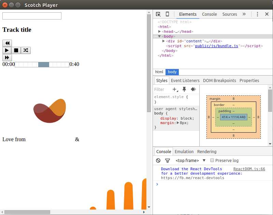The width and height of the screenshot is (273, 215).
Task: Click the styles Filter field
Action: point(162,89)
